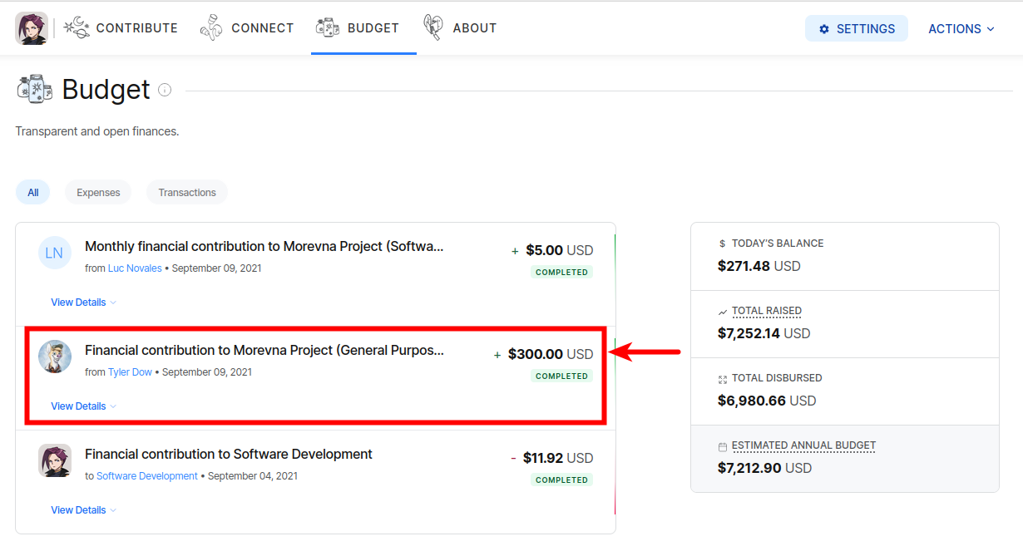The image size is (1023, 551).
Task: Click the + $300.00 USD amount
Action: pos(544,354)
